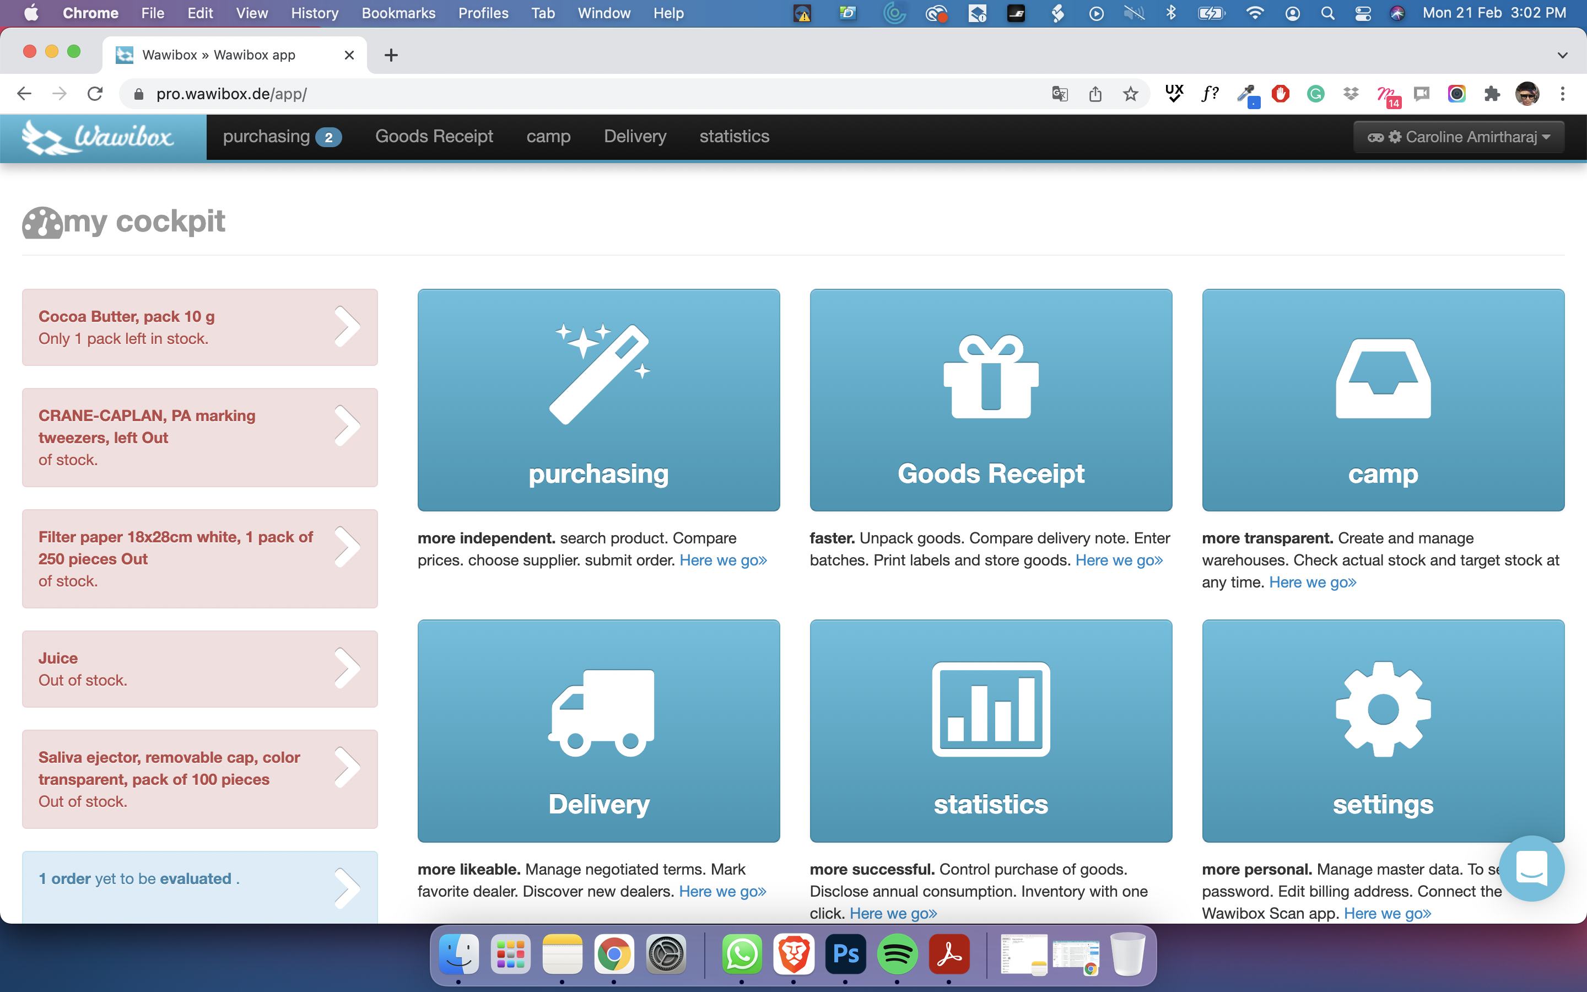
Task: Bookmark this page with the star
Action: pos(1131,94)
